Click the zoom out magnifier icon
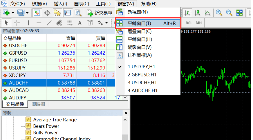Viewport: 253px width, 140px height. (229, 13)
